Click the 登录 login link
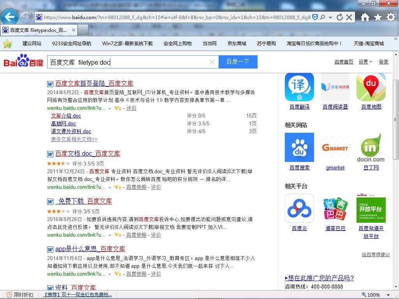The height and width of the screenshot is (299, 399). 383,62
